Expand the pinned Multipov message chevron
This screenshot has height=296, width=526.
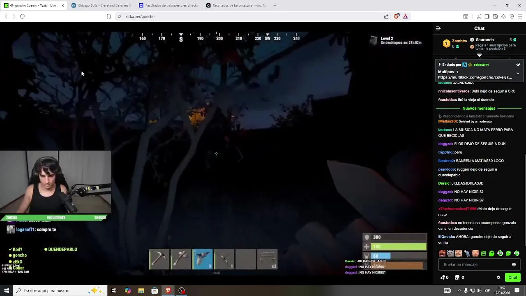pos(518,74)
